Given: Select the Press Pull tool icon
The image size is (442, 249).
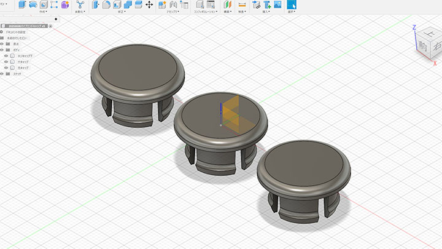Looking at the screenshot, I should pos(96,4).
